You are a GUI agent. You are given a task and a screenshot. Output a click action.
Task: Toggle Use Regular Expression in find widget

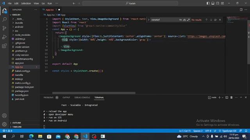point(188,20)
